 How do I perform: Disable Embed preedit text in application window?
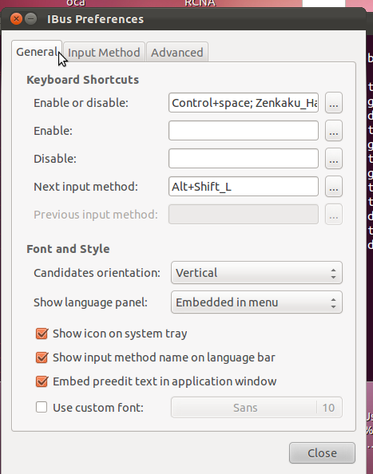click(x=42, y=381)
